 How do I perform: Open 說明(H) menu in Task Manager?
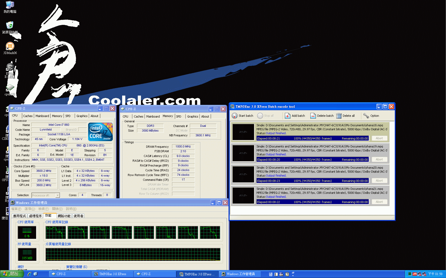click(71, 209)
